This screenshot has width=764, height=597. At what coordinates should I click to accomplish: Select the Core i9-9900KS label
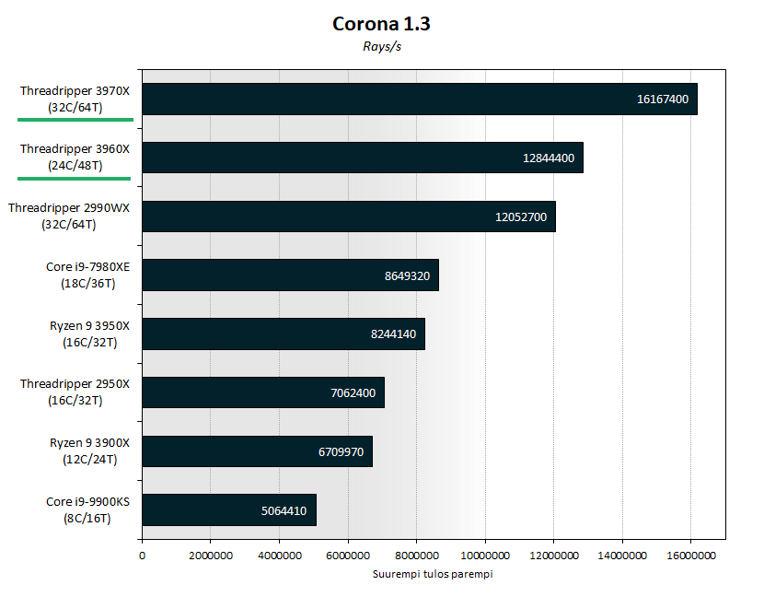point(81,509)
